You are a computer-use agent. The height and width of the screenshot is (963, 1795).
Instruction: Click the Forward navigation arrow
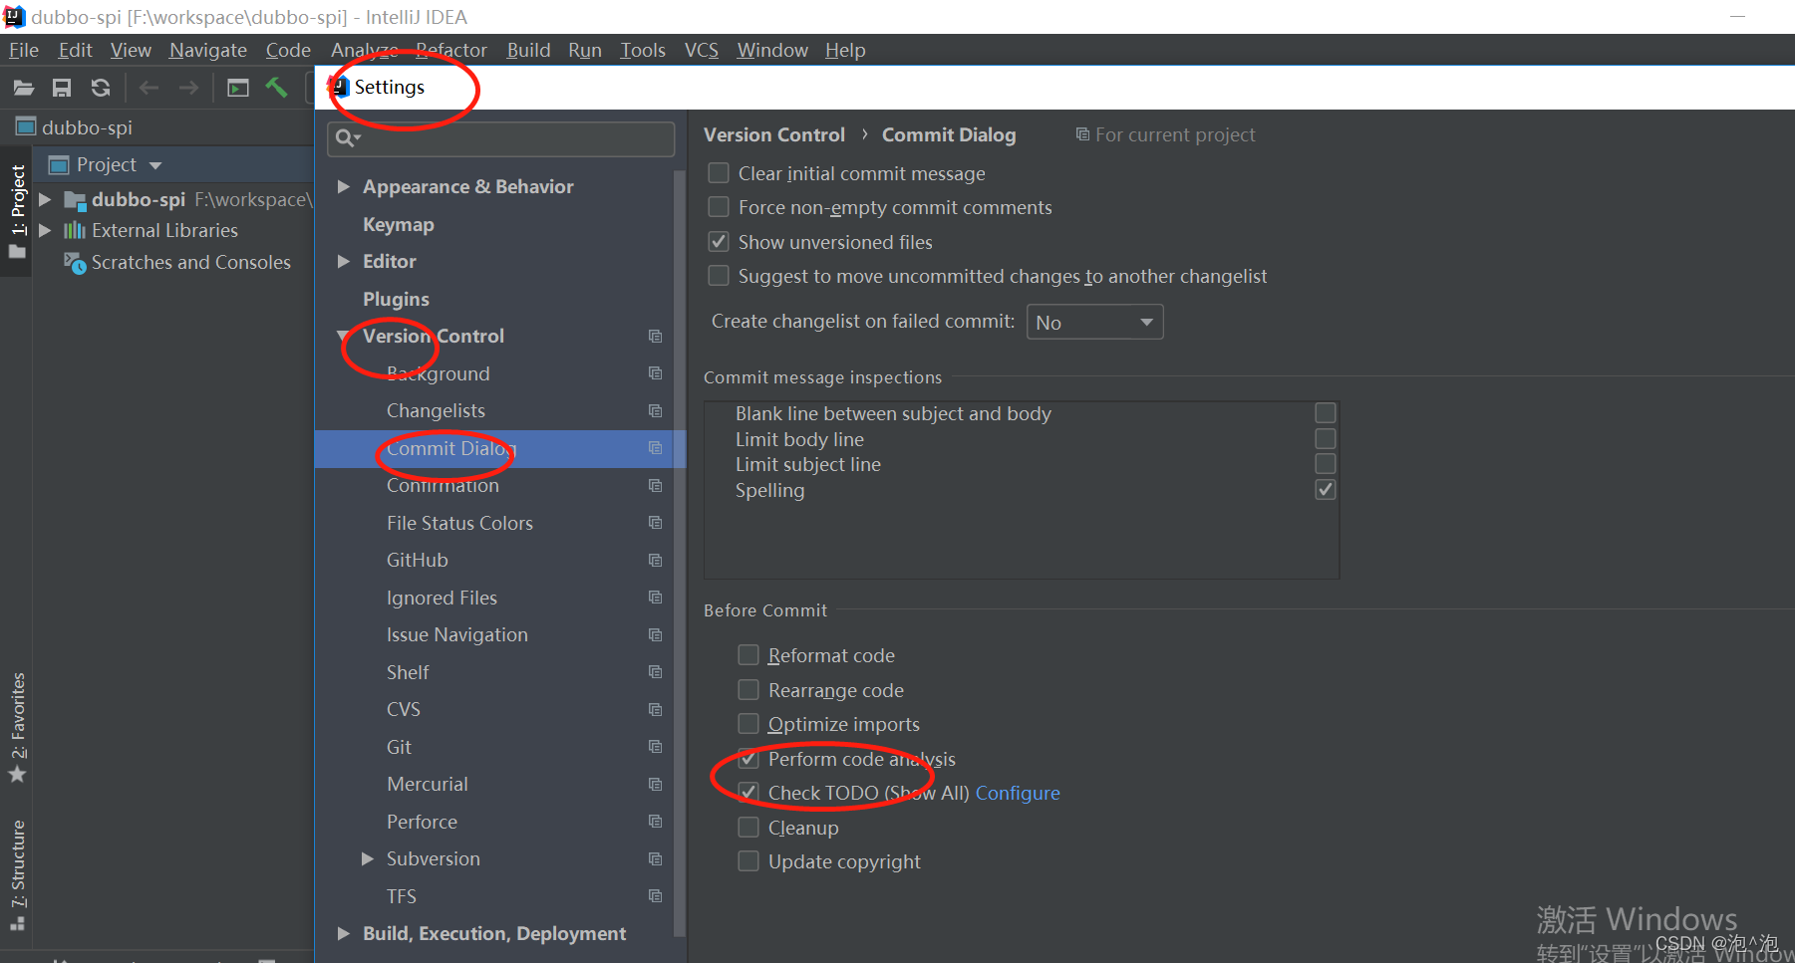[188, 89]
